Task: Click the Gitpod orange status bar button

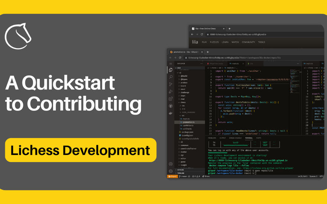Action: click(172, 176)
